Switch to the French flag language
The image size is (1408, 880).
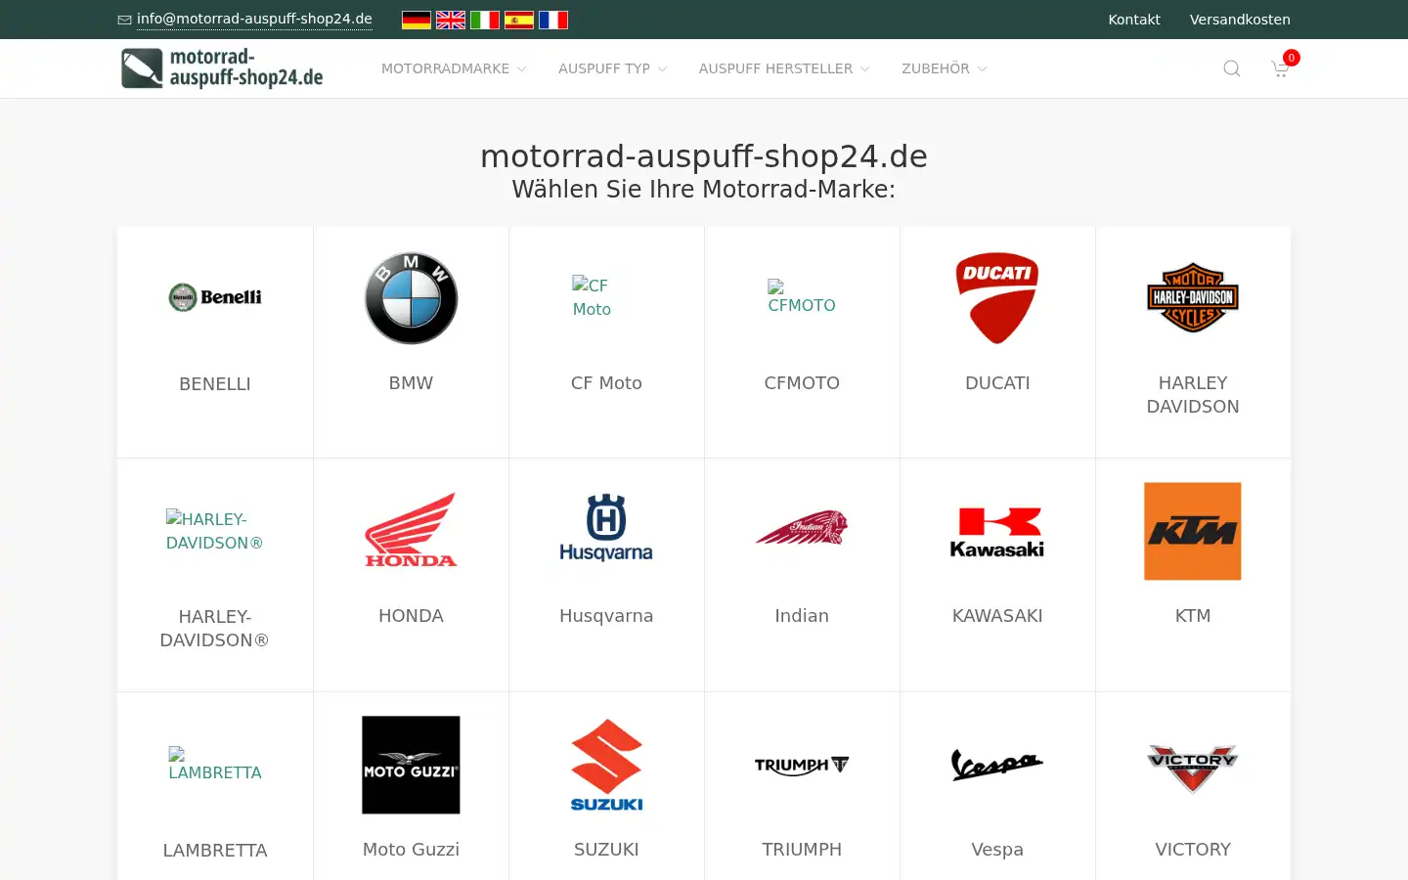pyautogui.click(x=553, y=20)
